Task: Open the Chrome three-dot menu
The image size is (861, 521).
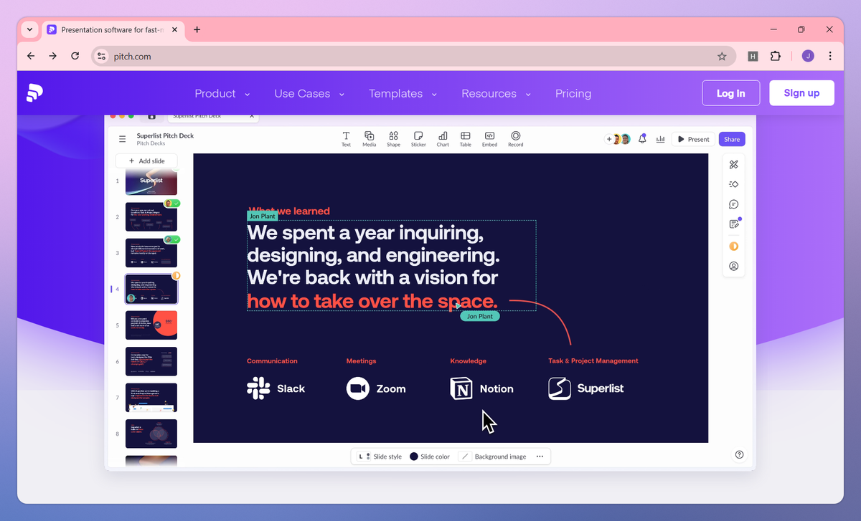Action: pyautogui.click(x=830, y=56)
